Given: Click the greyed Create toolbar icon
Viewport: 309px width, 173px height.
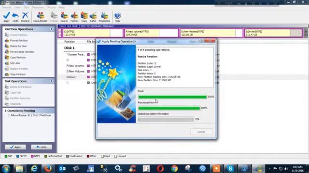Looking at the screenshot, I should coord(54,17).
